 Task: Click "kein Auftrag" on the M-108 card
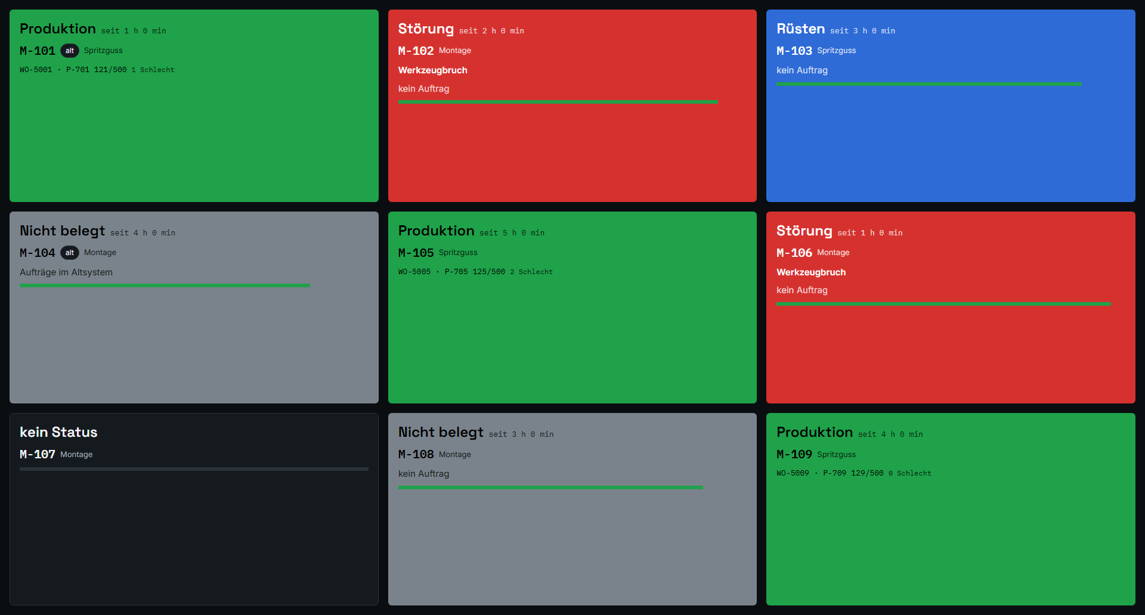point(424,474)
